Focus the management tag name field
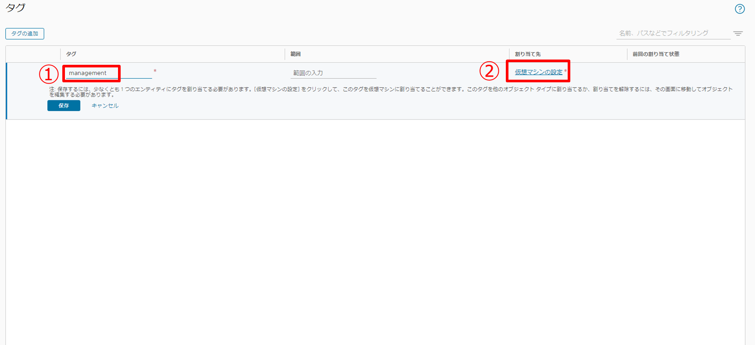The image size is (755, 345). coord(92,73)
